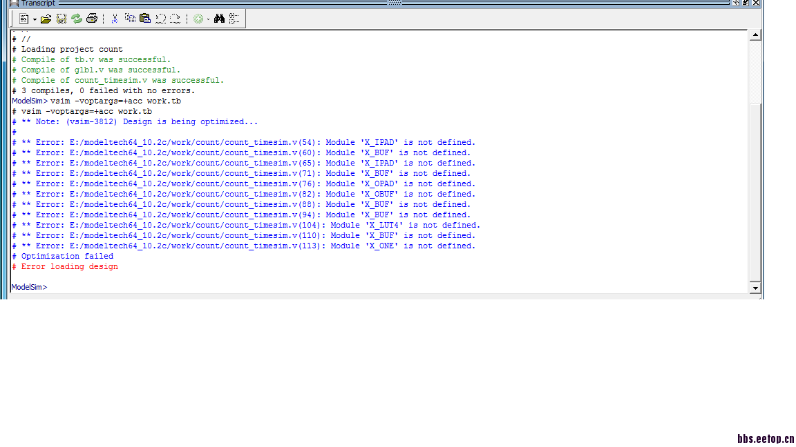Click the New file toolbar icon
Screen dimensions: 796x447
(x=24, y=19)
